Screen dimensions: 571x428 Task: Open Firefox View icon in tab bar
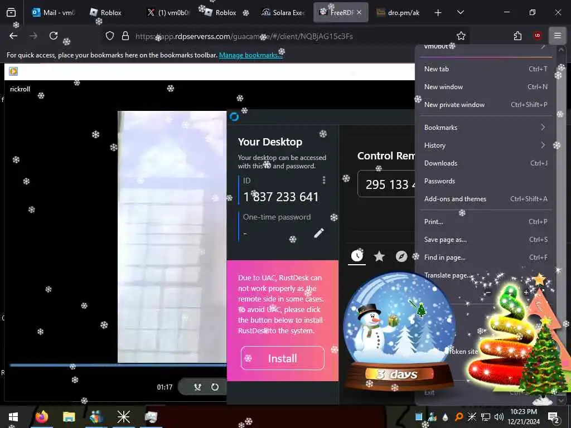pyautogui.click(x=11, y=12)
